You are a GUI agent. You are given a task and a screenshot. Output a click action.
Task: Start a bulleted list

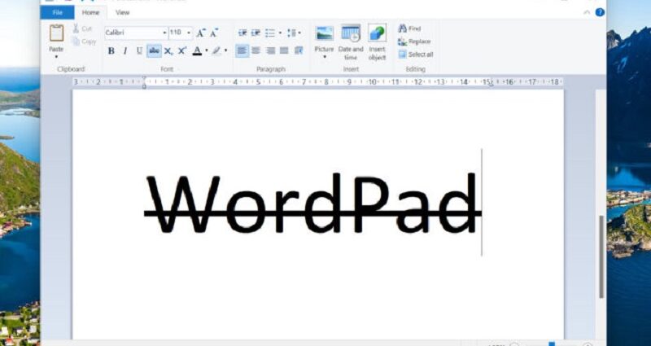point(270,33)
